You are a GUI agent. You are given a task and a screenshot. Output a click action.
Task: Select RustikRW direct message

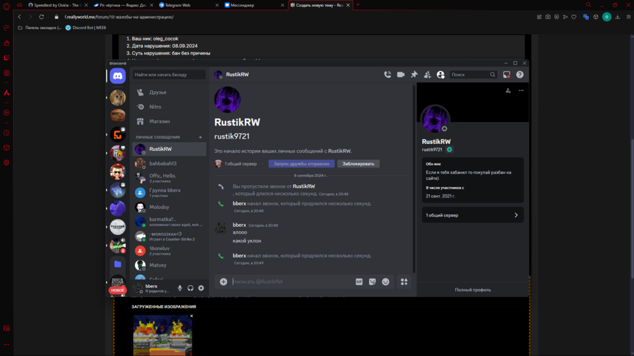click(x=169, y=149)
